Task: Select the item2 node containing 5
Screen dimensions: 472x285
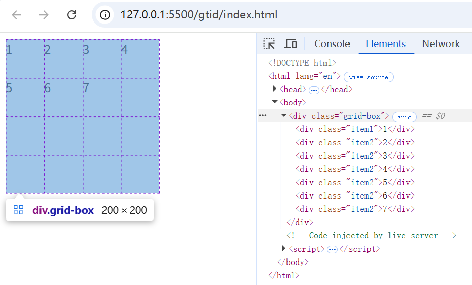Action: pos(355,183)
